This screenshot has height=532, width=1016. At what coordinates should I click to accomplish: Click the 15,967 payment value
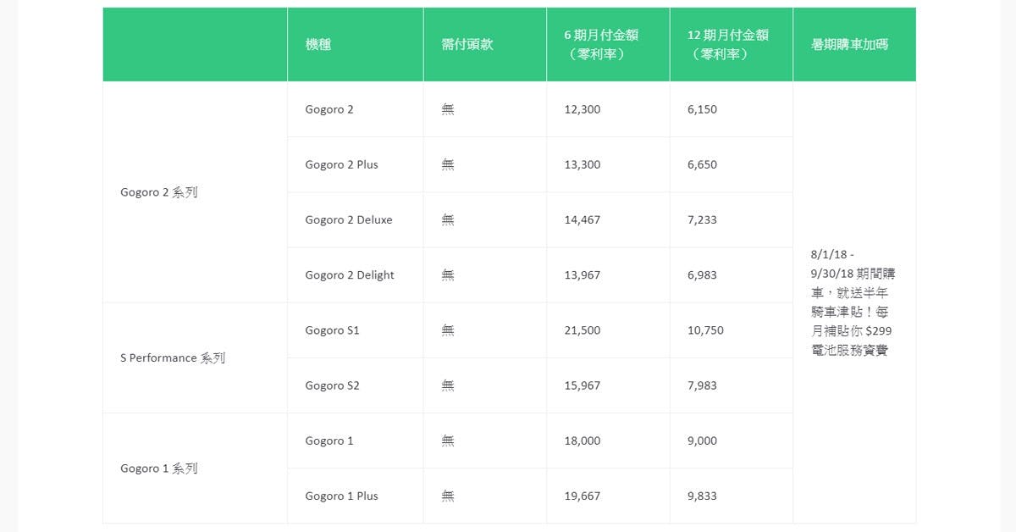coord(582,385)
